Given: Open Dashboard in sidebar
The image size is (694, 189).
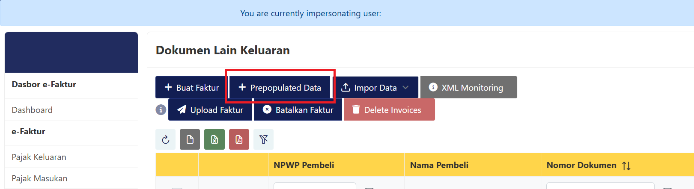Looking at the screenshot, I should 32,110.
